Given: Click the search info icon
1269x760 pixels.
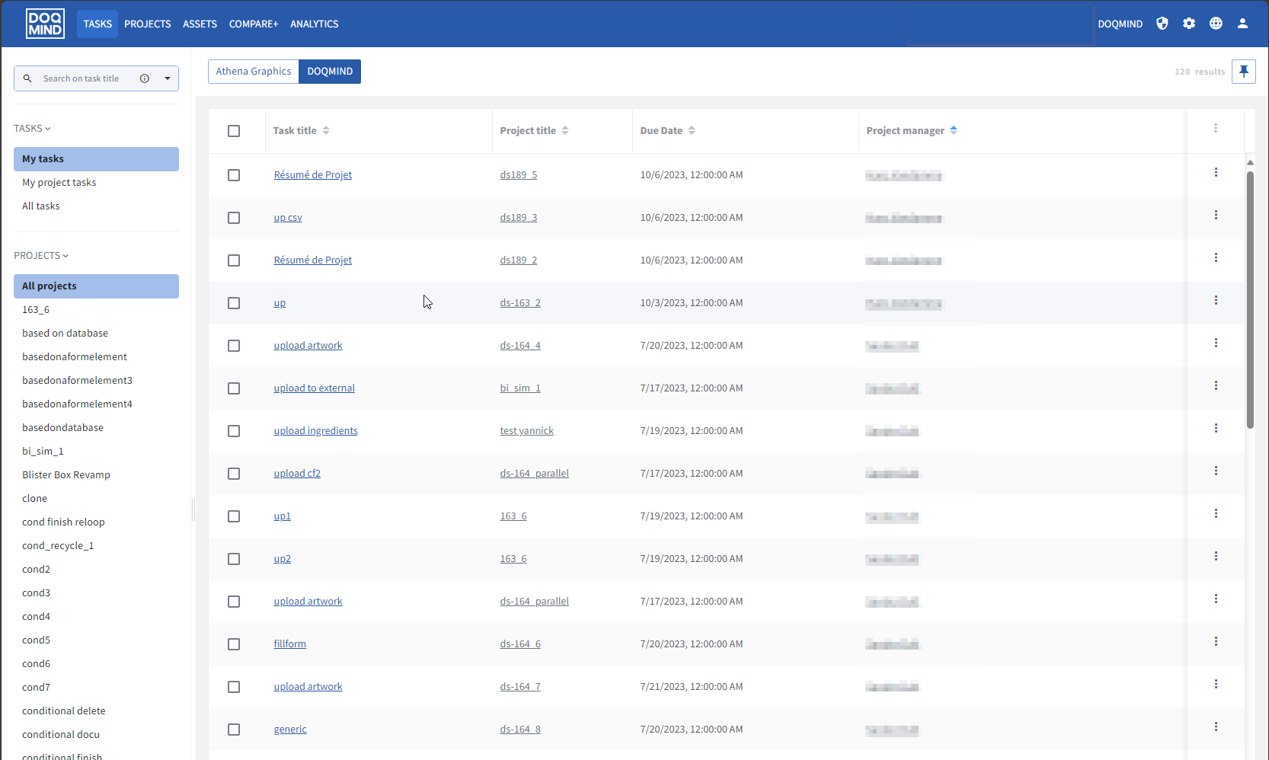Looking at the screenshot, I should tap(145, 78).
